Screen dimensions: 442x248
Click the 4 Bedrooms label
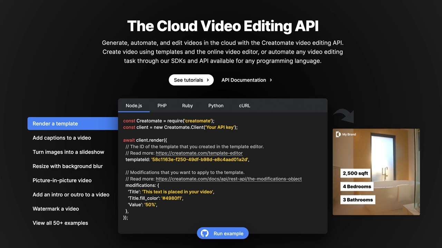[357, 186]
